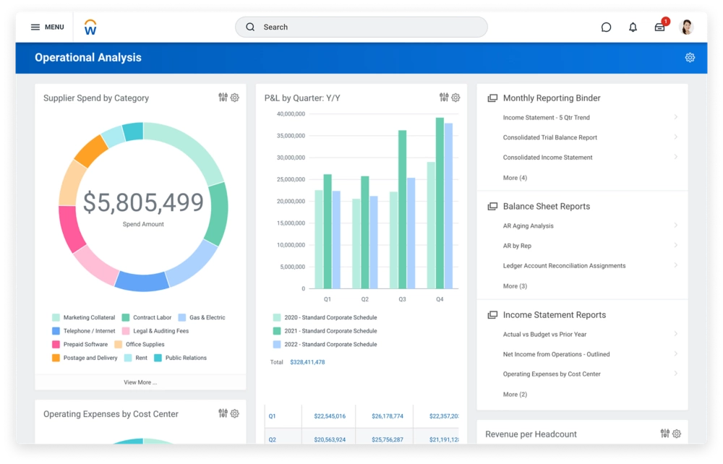Screen dimensions: 723x464
Task: Click the Workday logo home icon
Action: point(90,27)
